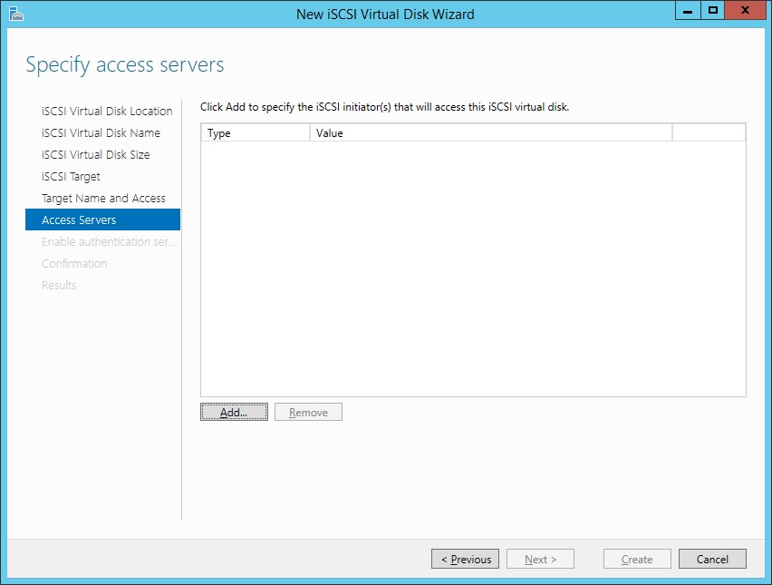Select the iSCSI Target step
Viewport: 772px width, 585px height.
point(71,177)
